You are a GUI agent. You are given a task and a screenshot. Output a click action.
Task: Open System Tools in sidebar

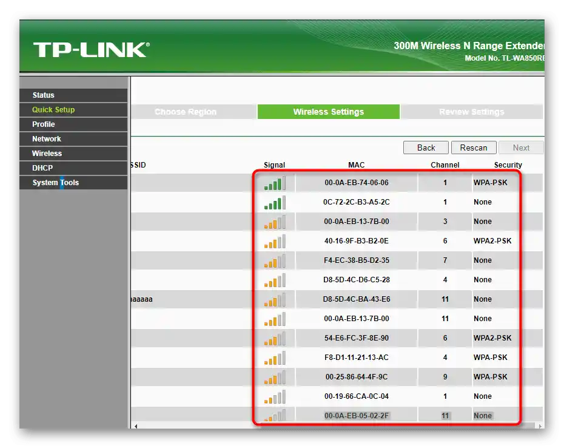pyautogui.click(x=73, y=183)
